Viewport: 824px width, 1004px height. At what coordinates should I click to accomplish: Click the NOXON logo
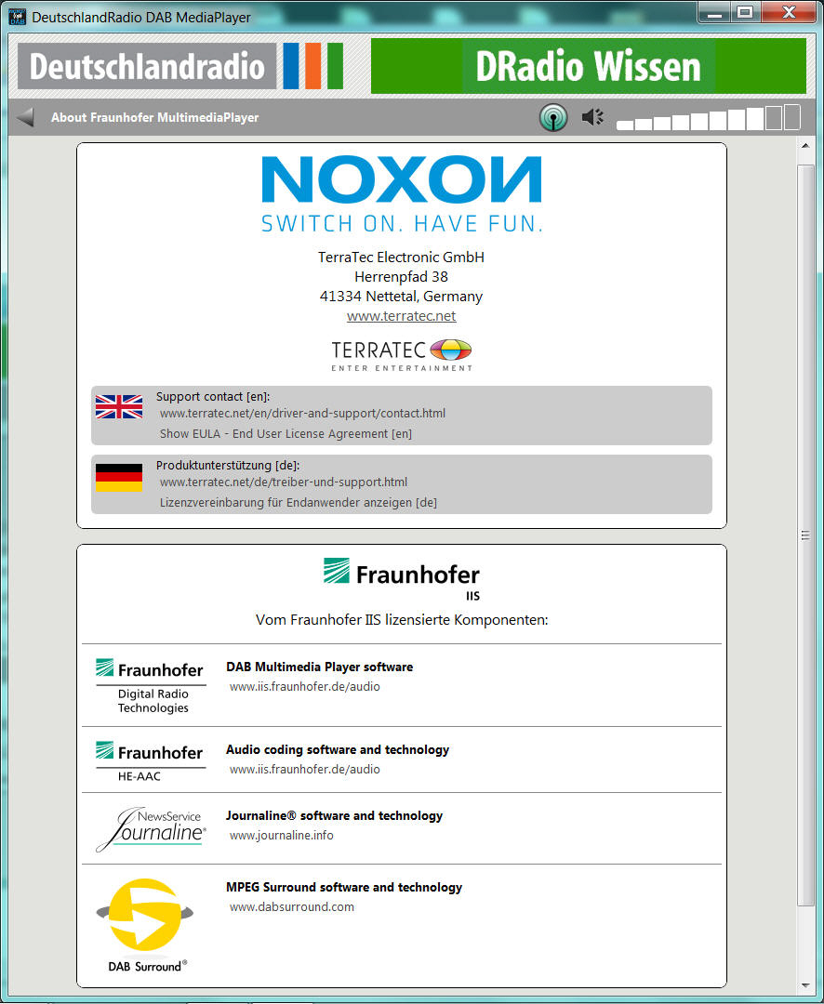402,193
